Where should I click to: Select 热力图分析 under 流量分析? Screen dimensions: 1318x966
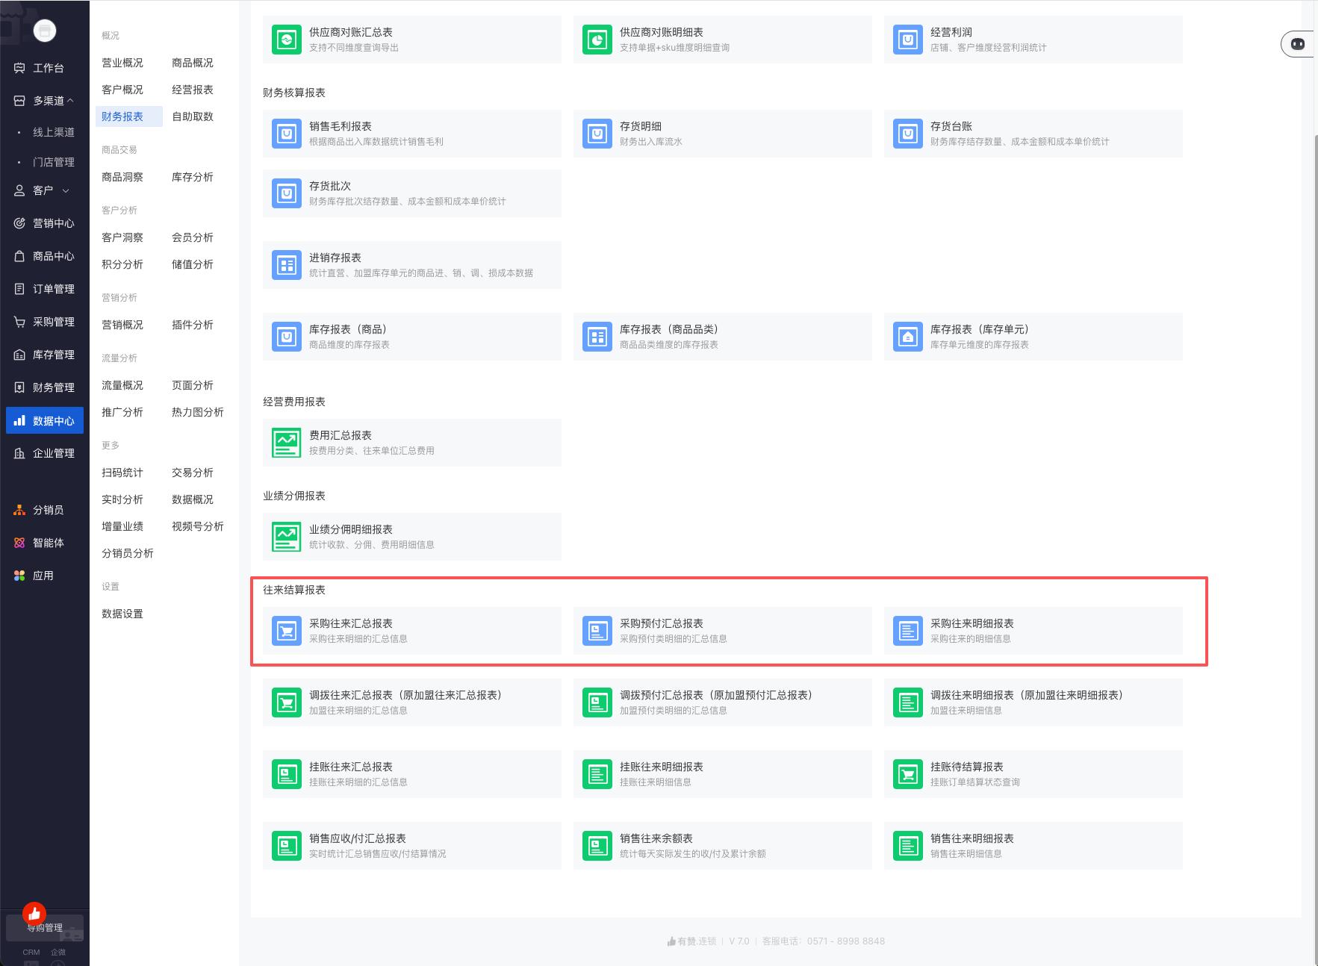coord(197,412)
